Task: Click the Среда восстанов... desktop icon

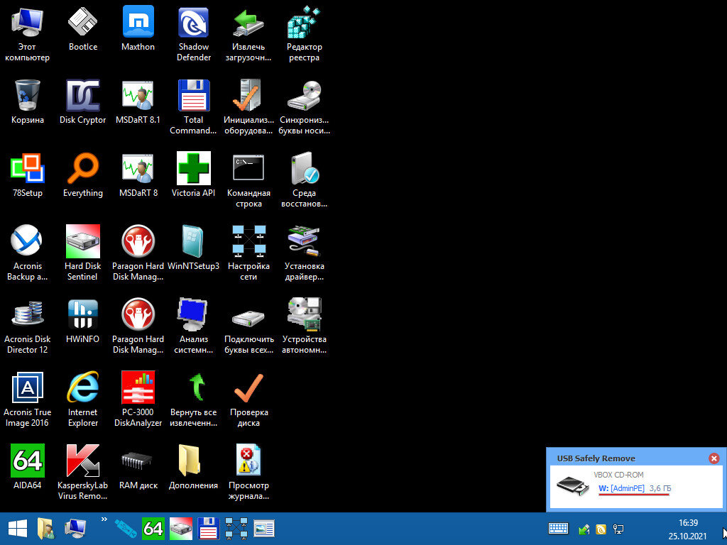Action: 304,180
